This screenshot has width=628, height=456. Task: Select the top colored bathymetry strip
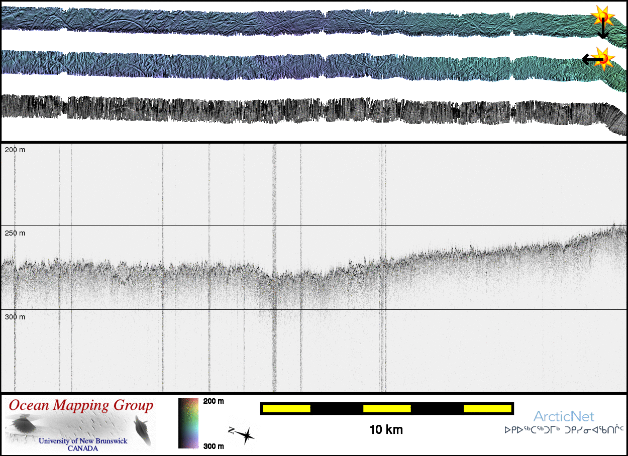click(301, 21)
